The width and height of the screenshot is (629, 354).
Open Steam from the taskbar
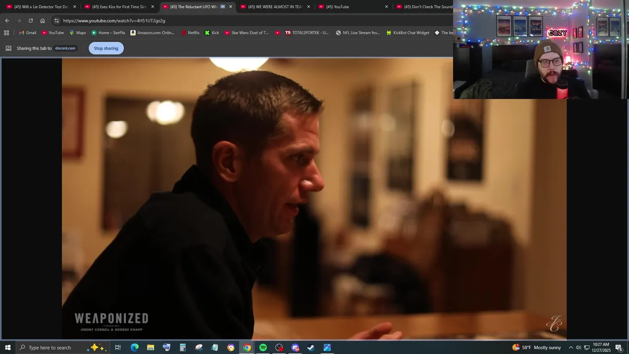[311, 348]
